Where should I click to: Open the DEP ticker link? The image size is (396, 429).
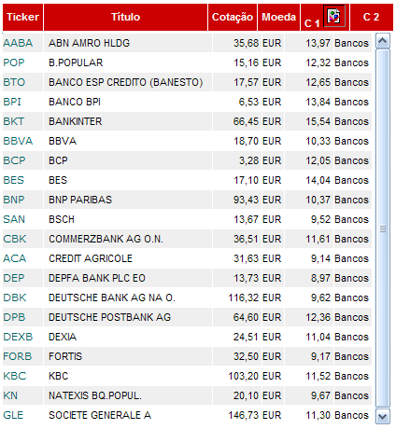(x=14, y=278)
